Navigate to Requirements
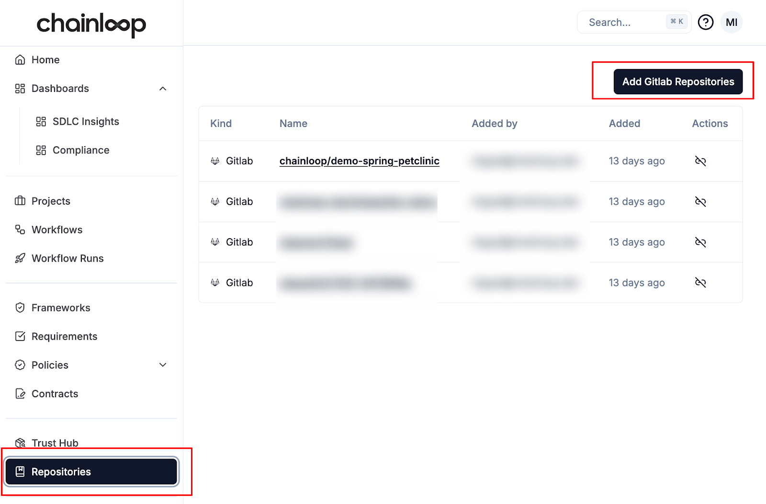Screen dimensions: 766x504 pyautogui.click(x=64, y=336)
